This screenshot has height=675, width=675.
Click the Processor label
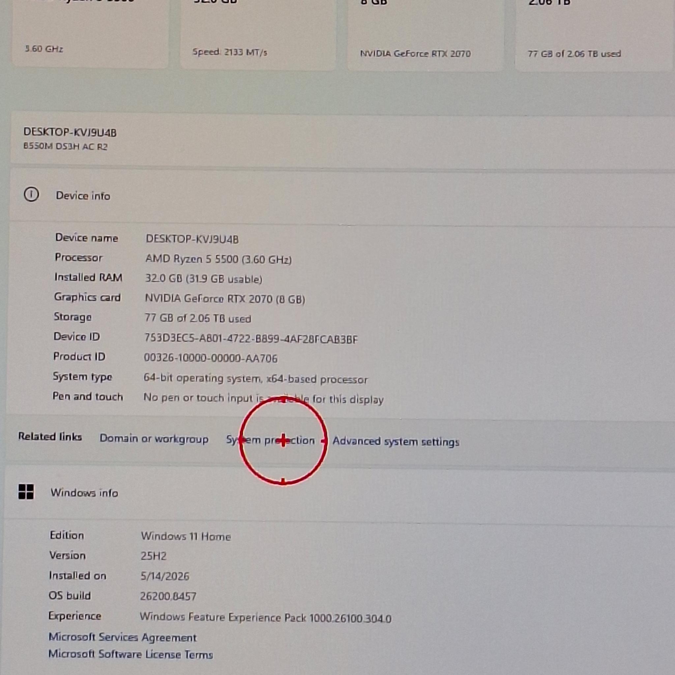79,257
